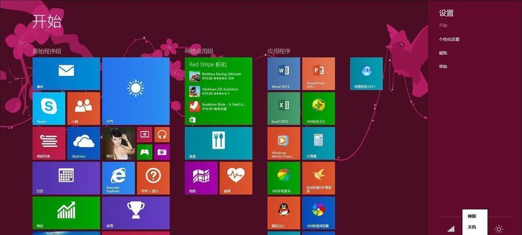The height and width of the screenshot is (235, 522).
Task: Open the Finance (财经) tile
Action: tap(66, 213)
